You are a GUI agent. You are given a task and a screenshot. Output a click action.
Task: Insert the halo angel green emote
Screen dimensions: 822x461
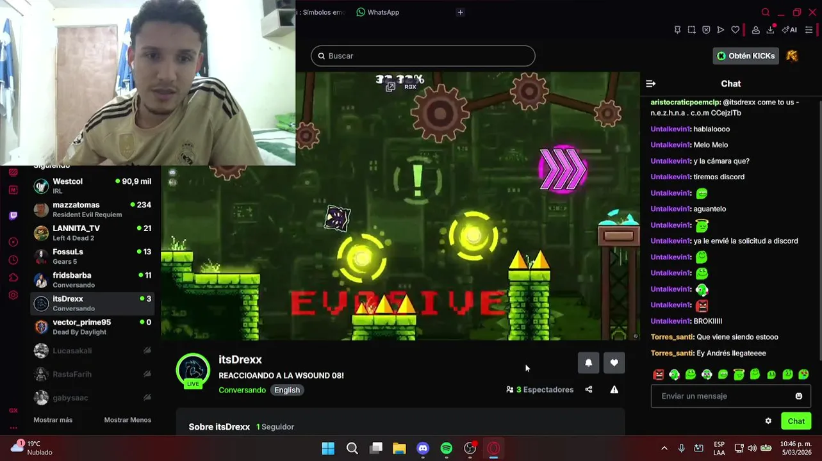(739, 374)
